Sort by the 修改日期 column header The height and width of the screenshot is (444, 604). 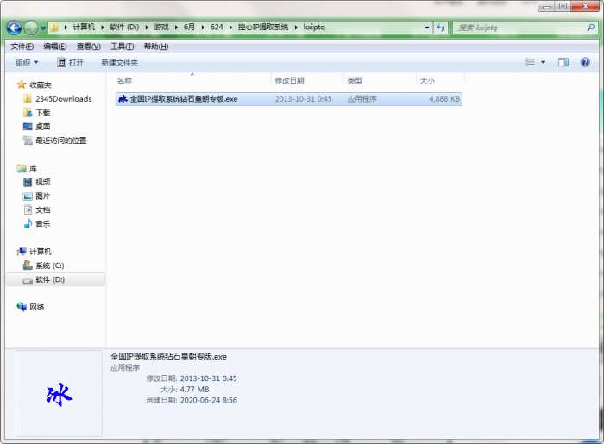306,80
